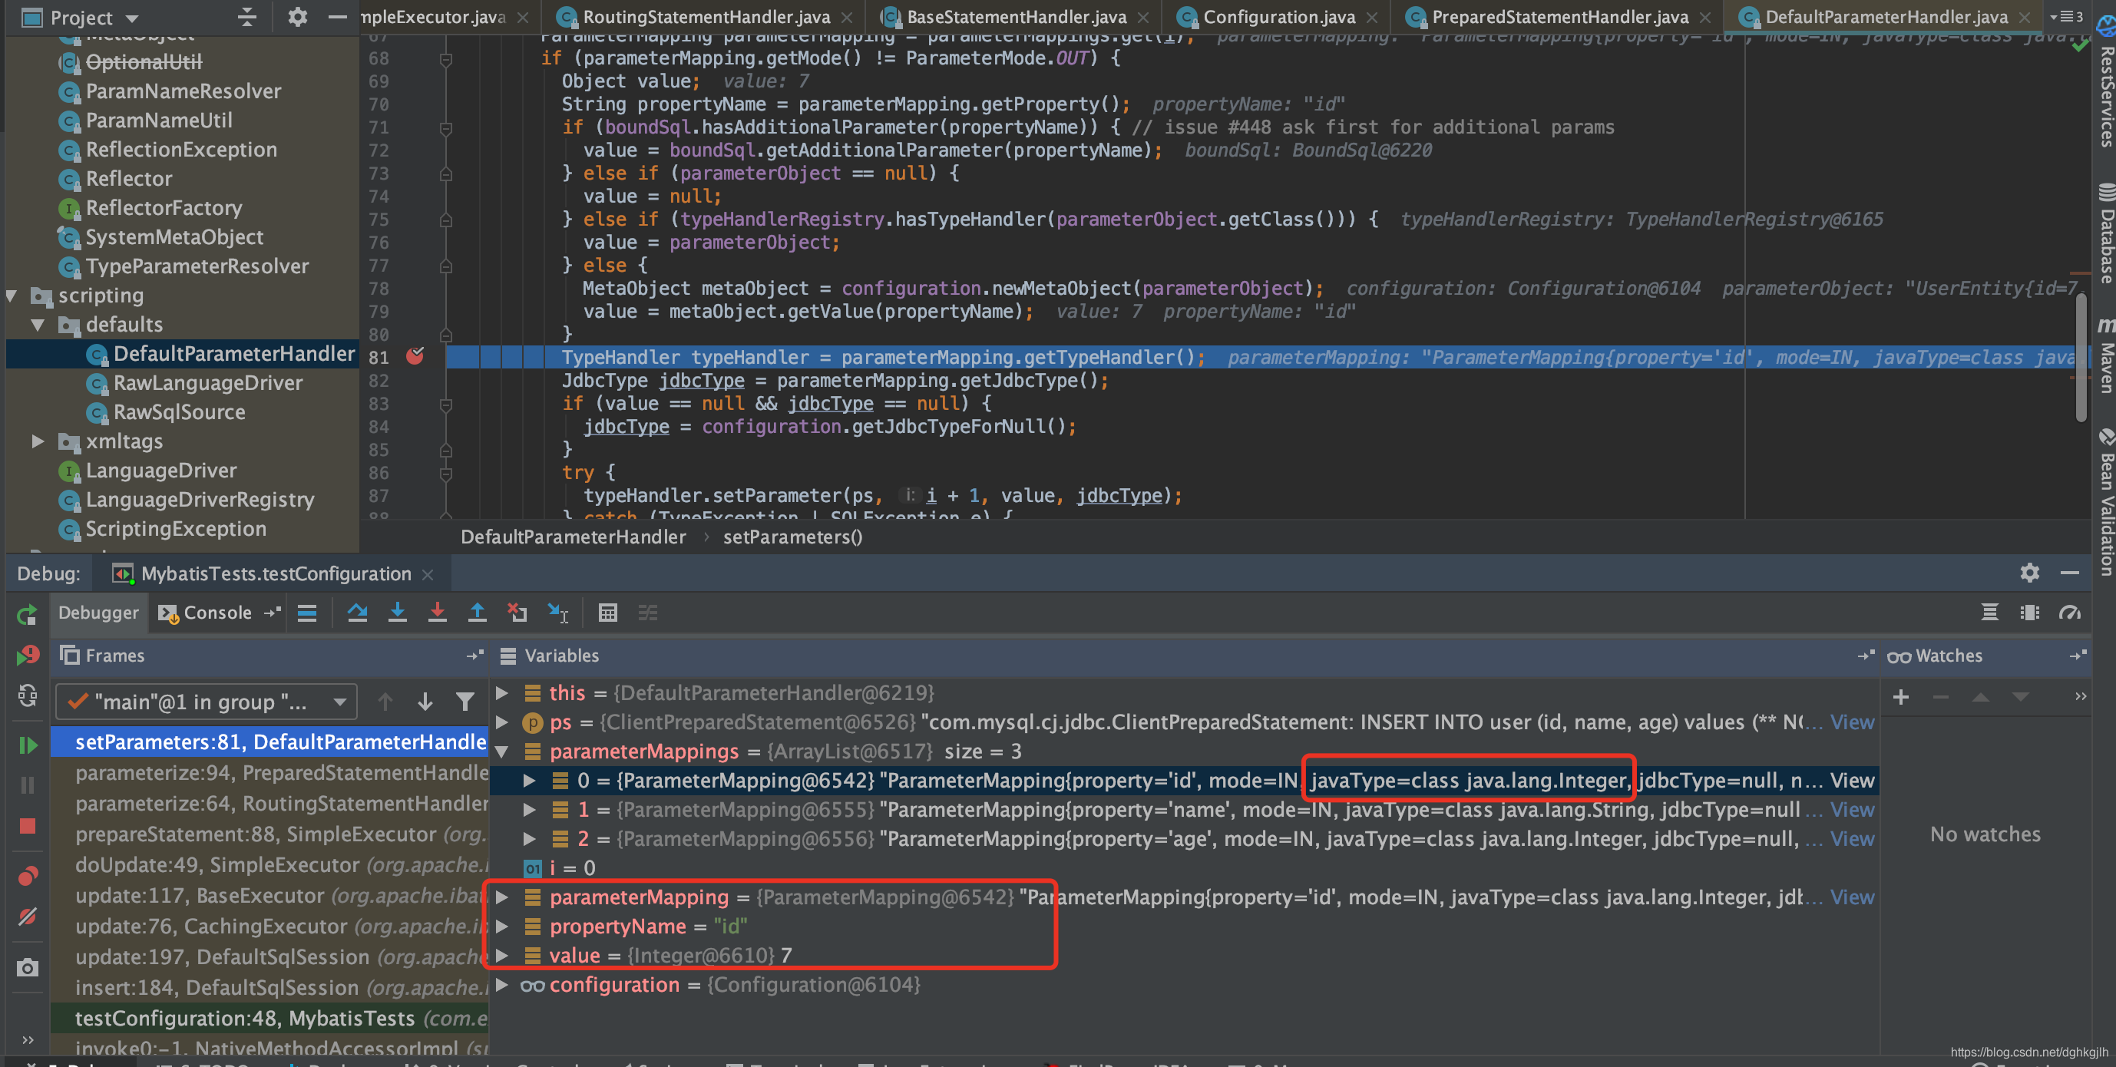Expand the configuration variable node
Viewport: 2116px width, 1067px height.
[502, 985]
